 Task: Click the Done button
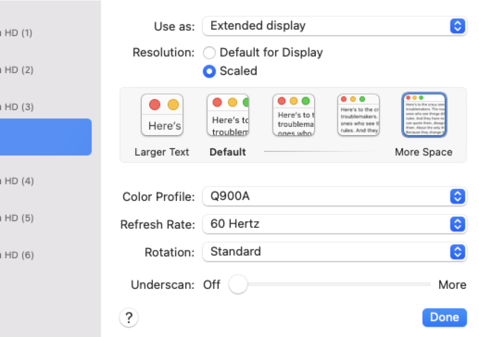(444, 318)
